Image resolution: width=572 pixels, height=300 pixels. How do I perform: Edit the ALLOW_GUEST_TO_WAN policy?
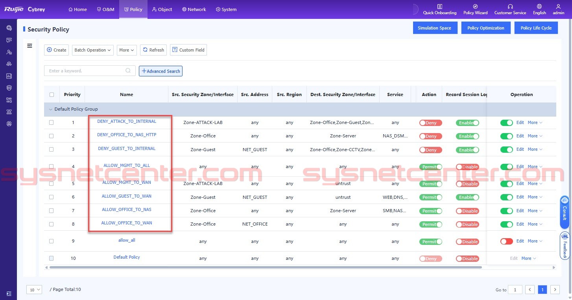click(x=520, y=197)
